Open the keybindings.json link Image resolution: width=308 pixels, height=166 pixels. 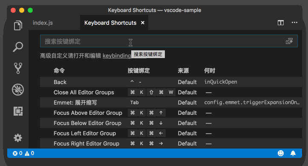click(117, 55)
